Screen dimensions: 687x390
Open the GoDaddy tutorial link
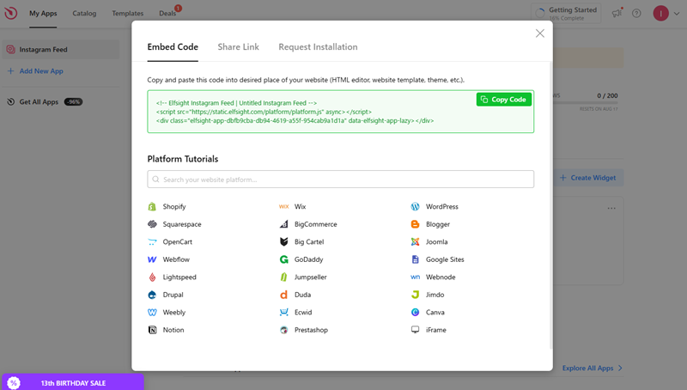tap(308, 259)
